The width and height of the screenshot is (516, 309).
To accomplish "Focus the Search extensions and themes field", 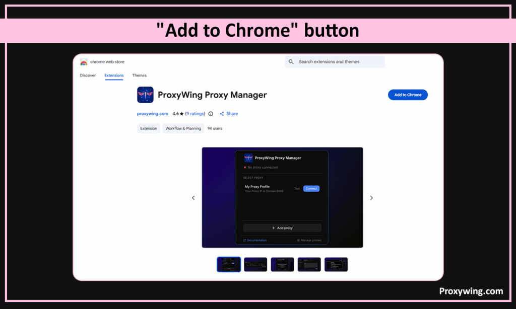I will click(339, 62).
